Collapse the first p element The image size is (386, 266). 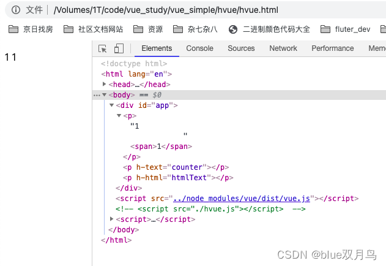pyautogui.click(x=119, y=115)
